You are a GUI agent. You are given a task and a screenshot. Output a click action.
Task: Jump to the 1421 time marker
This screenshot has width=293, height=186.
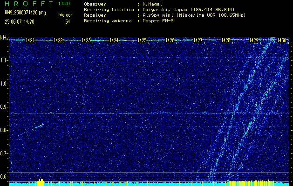[x=30, y=40]
